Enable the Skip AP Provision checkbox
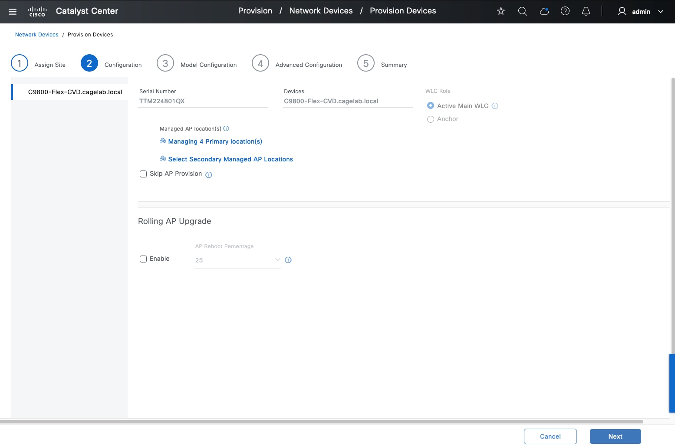This screenshot has height=446, width=675. tap(143, 174)
